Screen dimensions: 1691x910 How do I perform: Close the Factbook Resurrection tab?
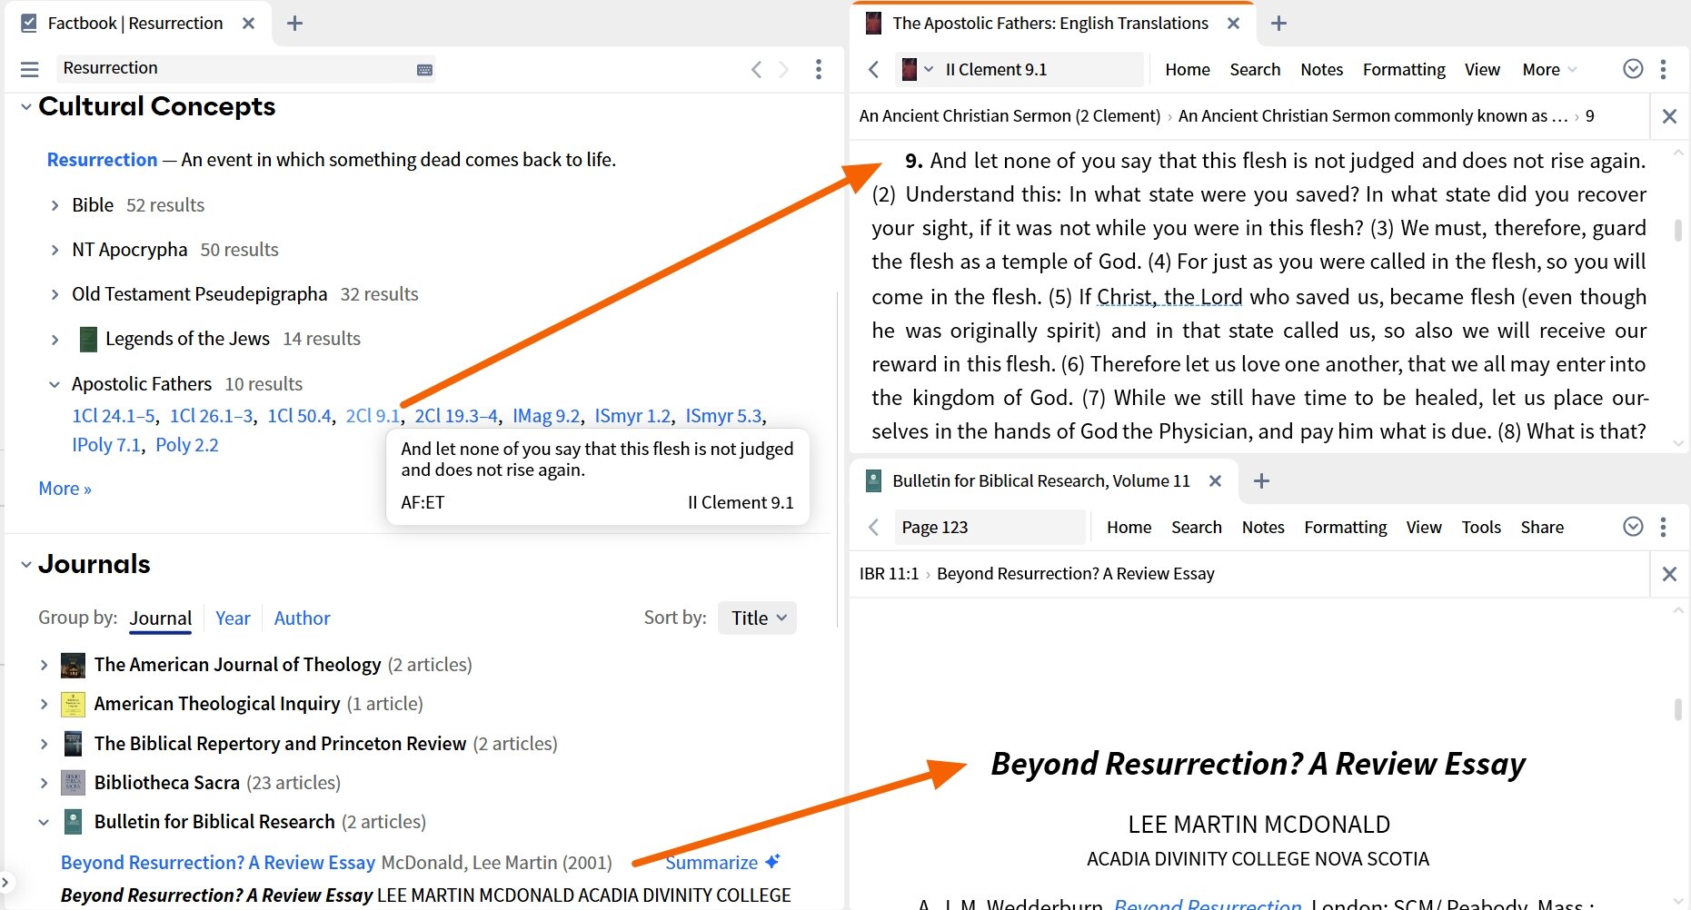point(248,24)
